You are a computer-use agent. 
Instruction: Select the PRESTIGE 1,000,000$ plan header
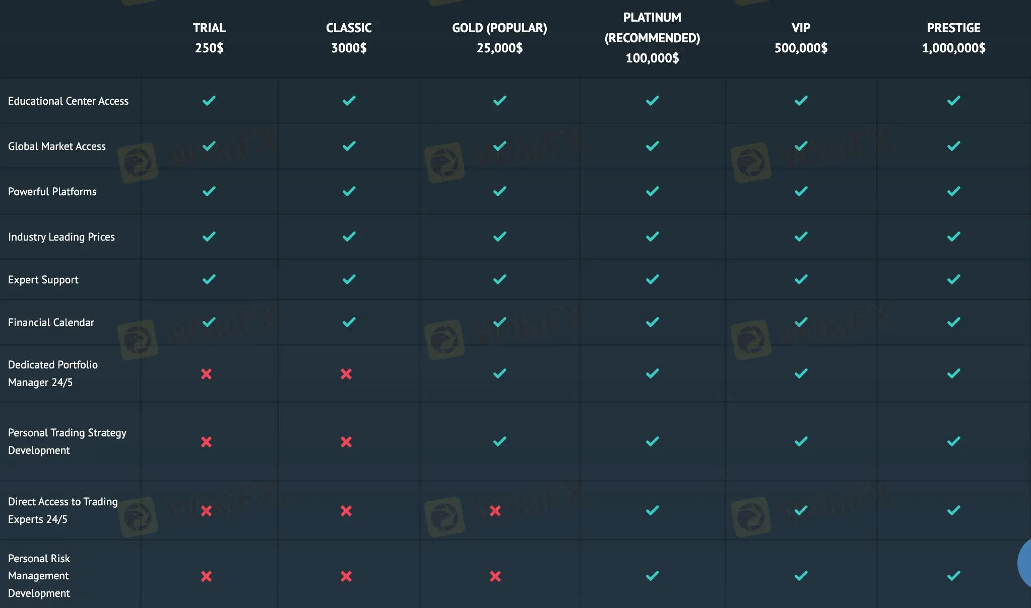(953, 38)
